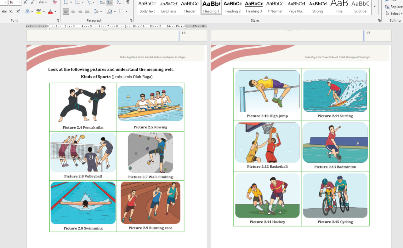
Task: Click caption 'Picture 2.12 Basketball'
Action: tap(267, 166)
